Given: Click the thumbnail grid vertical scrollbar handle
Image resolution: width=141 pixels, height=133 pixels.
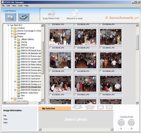Looking at the screenshot, I should pyautogui.click(x=137, y=42).
